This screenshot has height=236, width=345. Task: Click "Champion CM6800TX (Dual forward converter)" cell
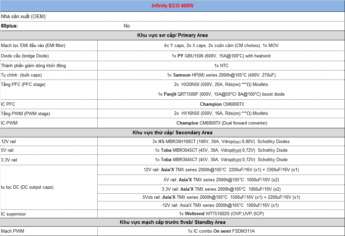click(x=221, y=123)
